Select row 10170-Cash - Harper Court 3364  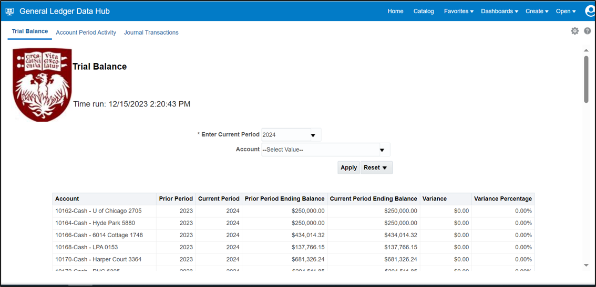[293, 259]
